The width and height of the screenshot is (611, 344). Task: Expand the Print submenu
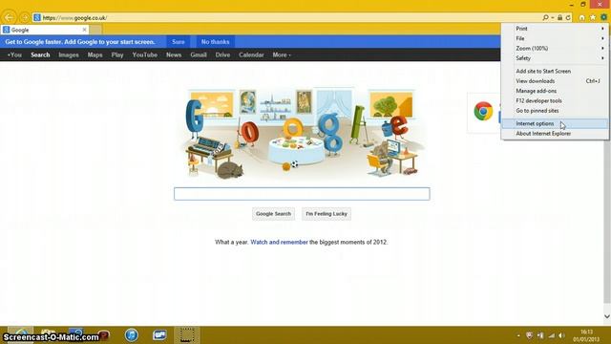click(x=555, y=29)
